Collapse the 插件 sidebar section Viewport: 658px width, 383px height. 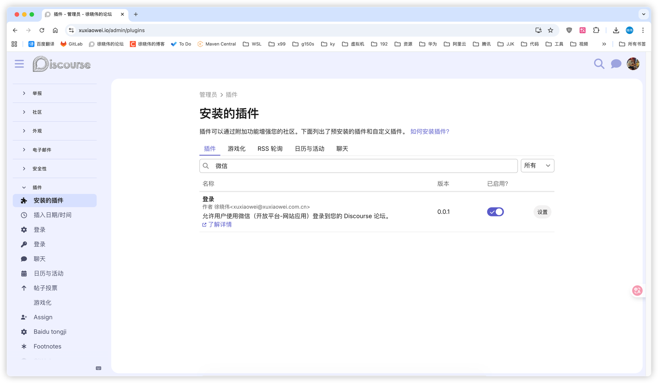coord(37,187)
